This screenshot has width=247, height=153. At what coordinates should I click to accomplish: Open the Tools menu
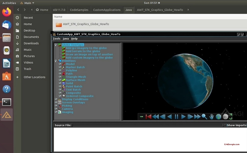(56, 38)
